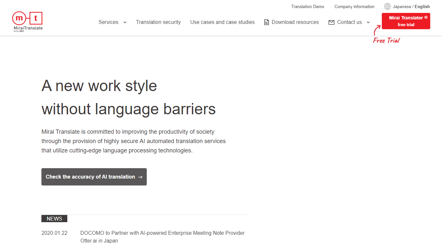Click the NEWS section label
The width and height of the screenshot is (442, 248).
pyautogui.click(x=54, y=219)
